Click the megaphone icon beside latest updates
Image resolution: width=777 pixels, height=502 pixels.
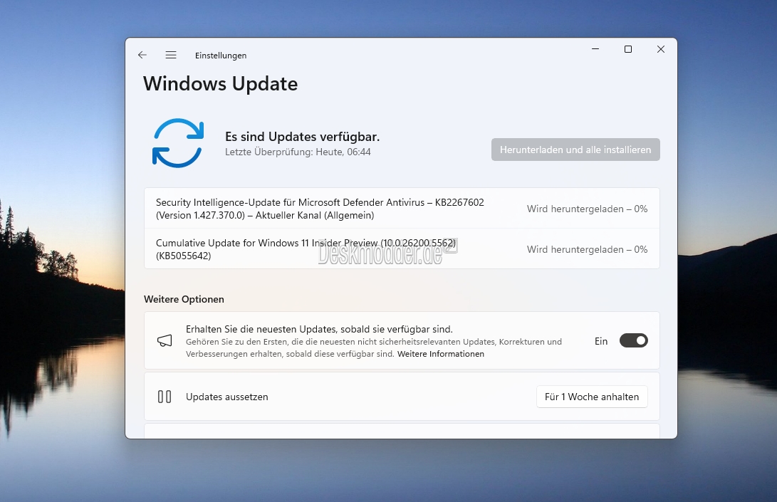point(165,340)
